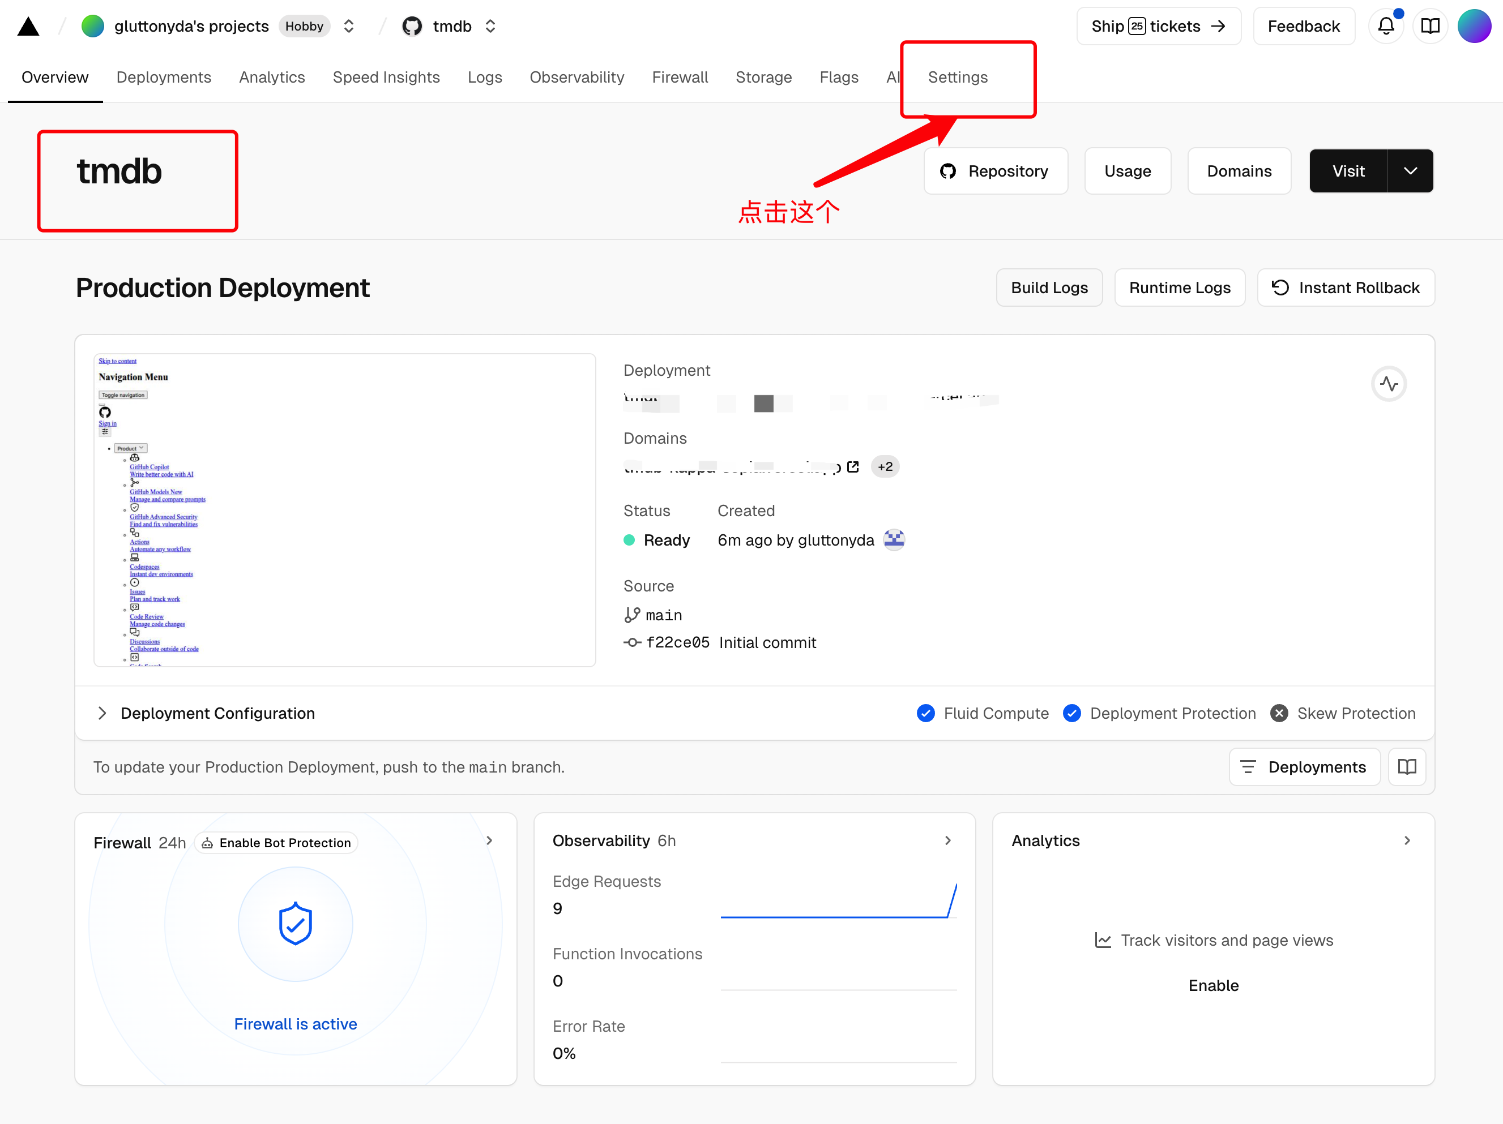Open the Firewall tab

[680, 78]
